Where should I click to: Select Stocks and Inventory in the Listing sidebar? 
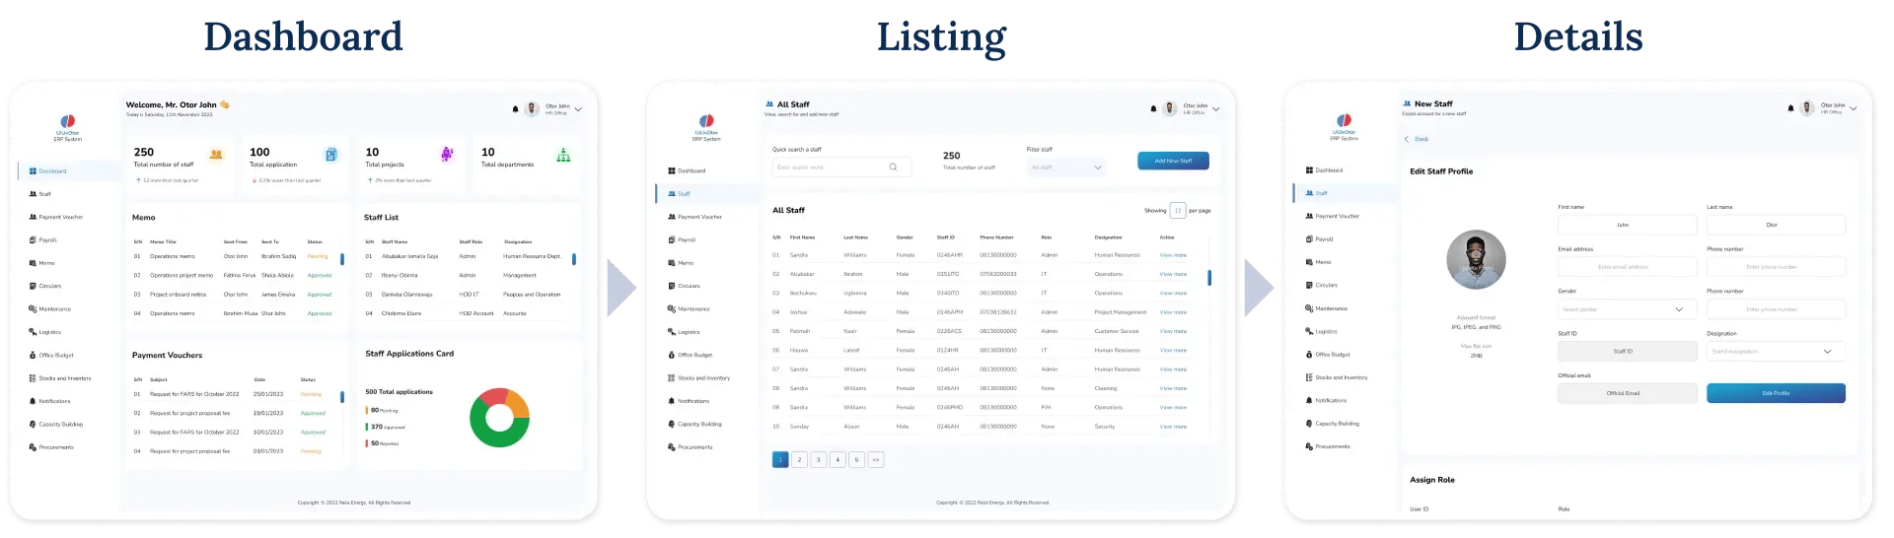pyautogui.click(x=703, y=378)
